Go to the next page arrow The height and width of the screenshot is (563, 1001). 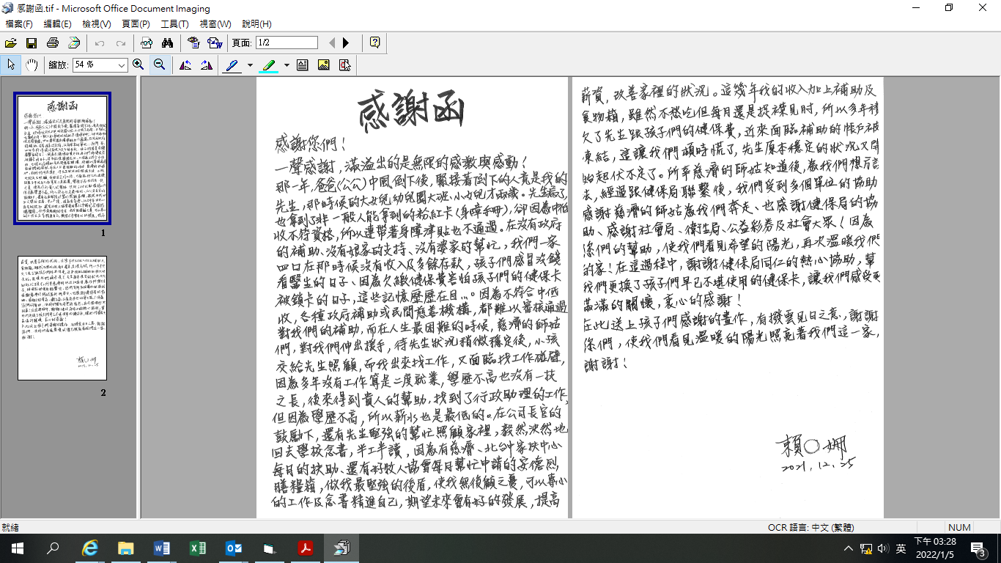click(x=347, y=43)
